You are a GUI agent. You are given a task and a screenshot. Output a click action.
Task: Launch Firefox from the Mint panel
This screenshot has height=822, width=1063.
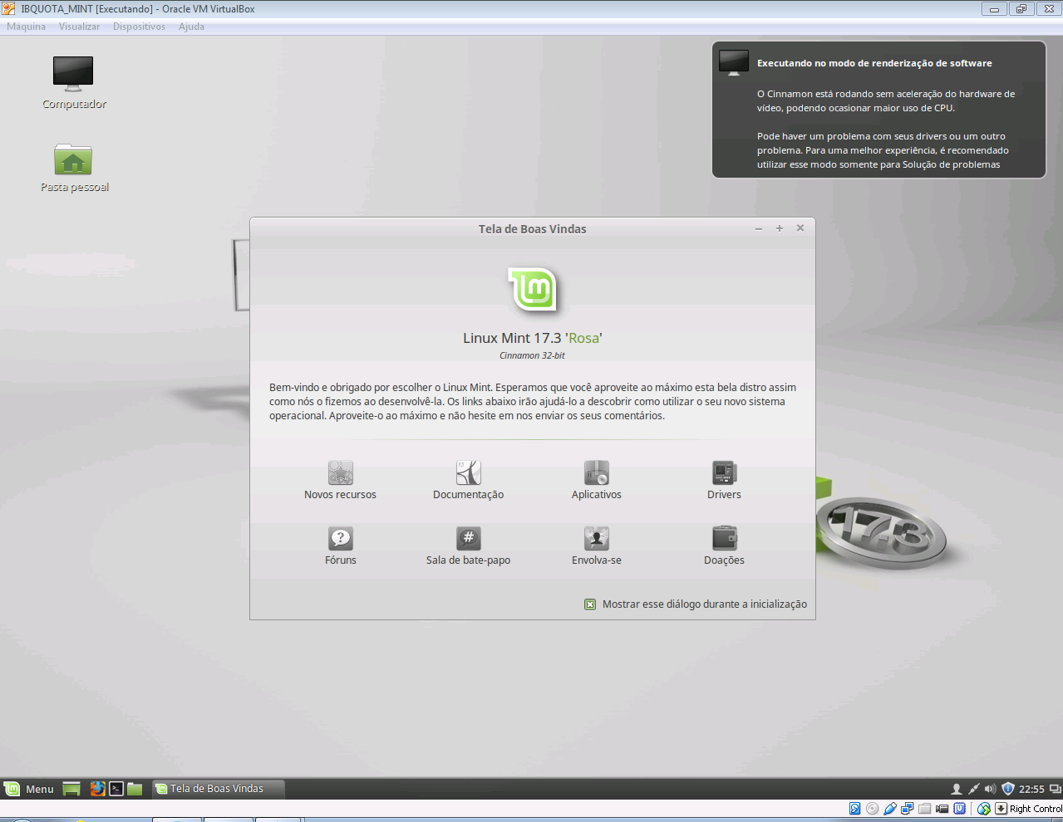pos(98,789)
